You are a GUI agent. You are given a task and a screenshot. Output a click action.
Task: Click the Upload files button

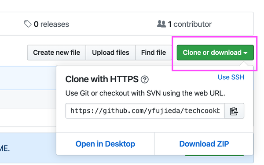110,53
